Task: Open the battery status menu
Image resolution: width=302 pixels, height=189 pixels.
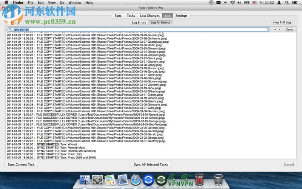Action: coord(247,3)
